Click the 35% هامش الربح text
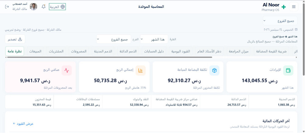This screenshot has height=133, width=305. (x=136, y=88)
